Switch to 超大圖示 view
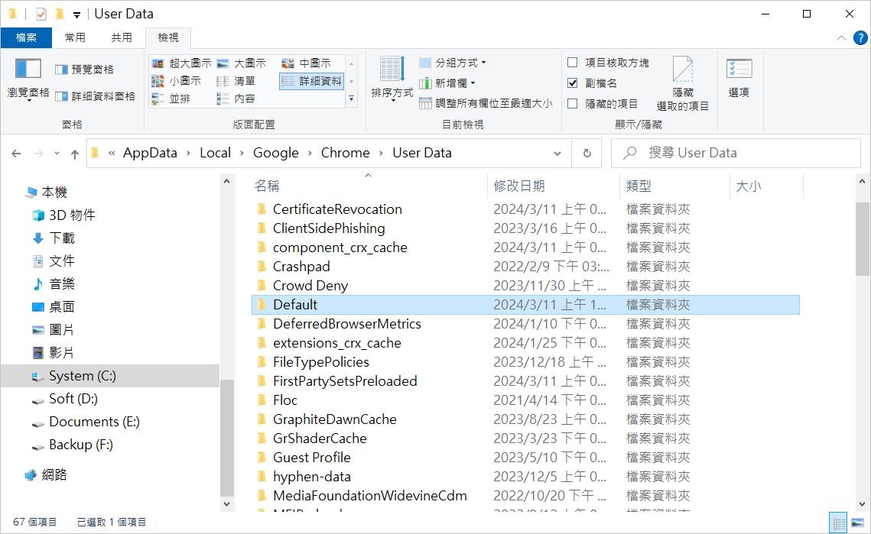This screenshot has height=534, width=871. 182,63
